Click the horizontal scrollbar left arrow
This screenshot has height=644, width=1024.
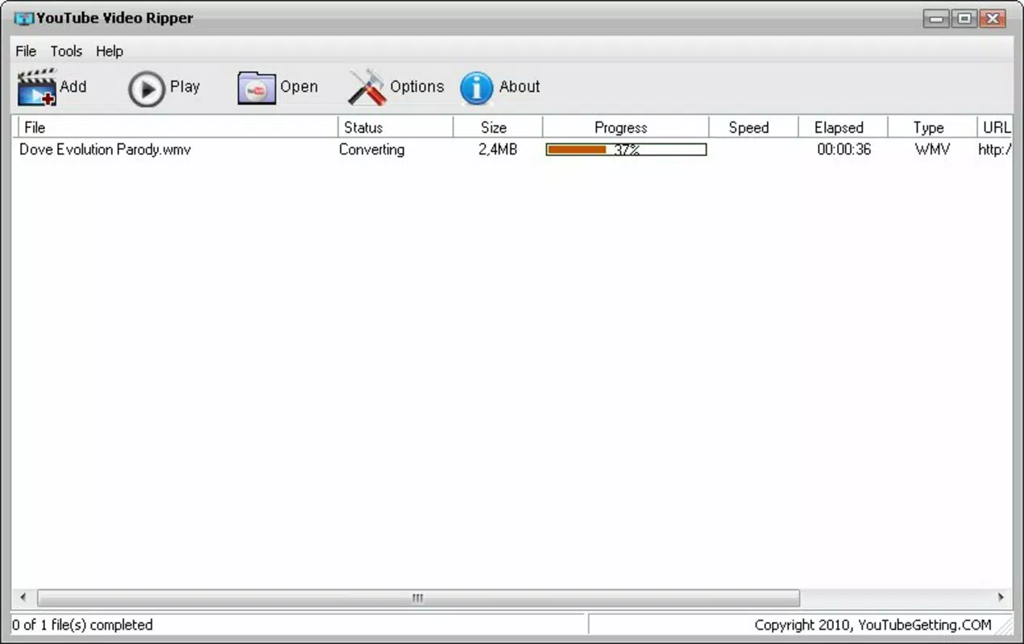pos(23,598)
